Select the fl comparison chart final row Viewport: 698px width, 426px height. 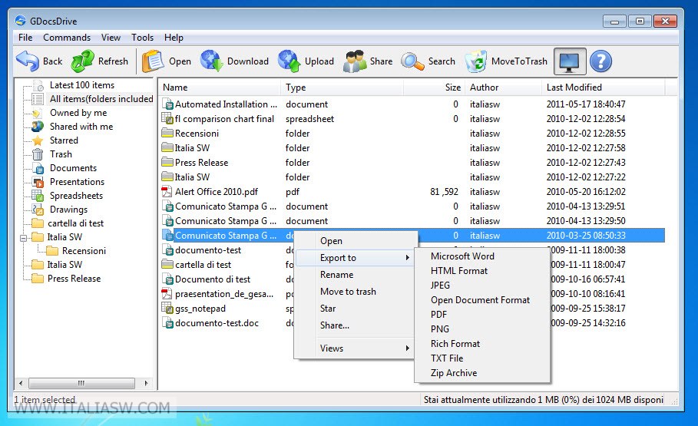coord(412,119)
